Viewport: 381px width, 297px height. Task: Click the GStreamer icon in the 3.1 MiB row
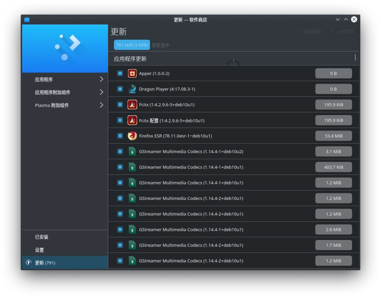click(132, 151)
